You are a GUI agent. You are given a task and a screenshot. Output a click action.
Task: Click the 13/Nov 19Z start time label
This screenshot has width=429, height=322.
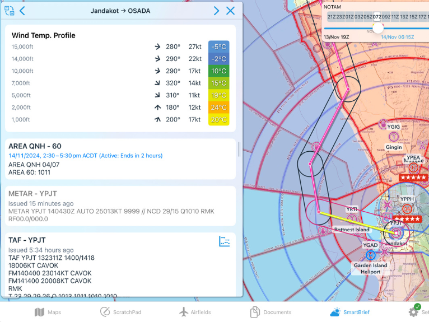point(336,37)
